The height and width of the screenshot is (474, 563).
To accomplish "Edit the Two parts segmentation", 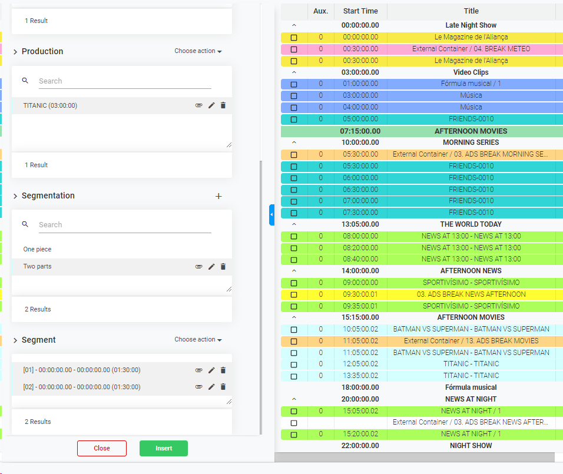I will [211, 267].
